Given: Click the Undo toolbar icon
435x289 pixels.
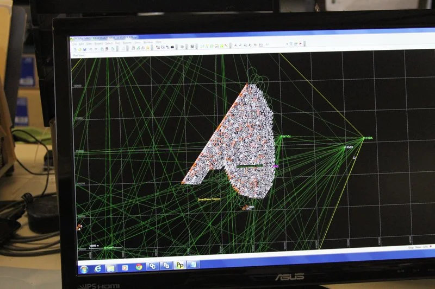Looking at the screenshot, I should pyautogui.click(x=90, y=49).
